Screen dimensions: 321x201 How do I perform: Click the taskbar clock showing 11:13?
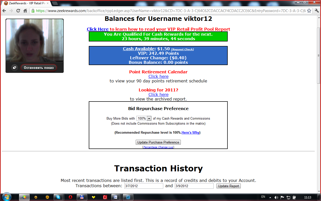[307, 197]
